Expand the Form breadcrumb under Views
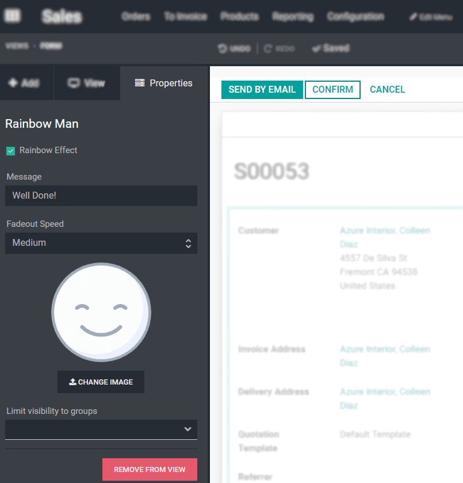Image resolution: width=463 pixels, height=483 pixels. (x=51, y=46)
